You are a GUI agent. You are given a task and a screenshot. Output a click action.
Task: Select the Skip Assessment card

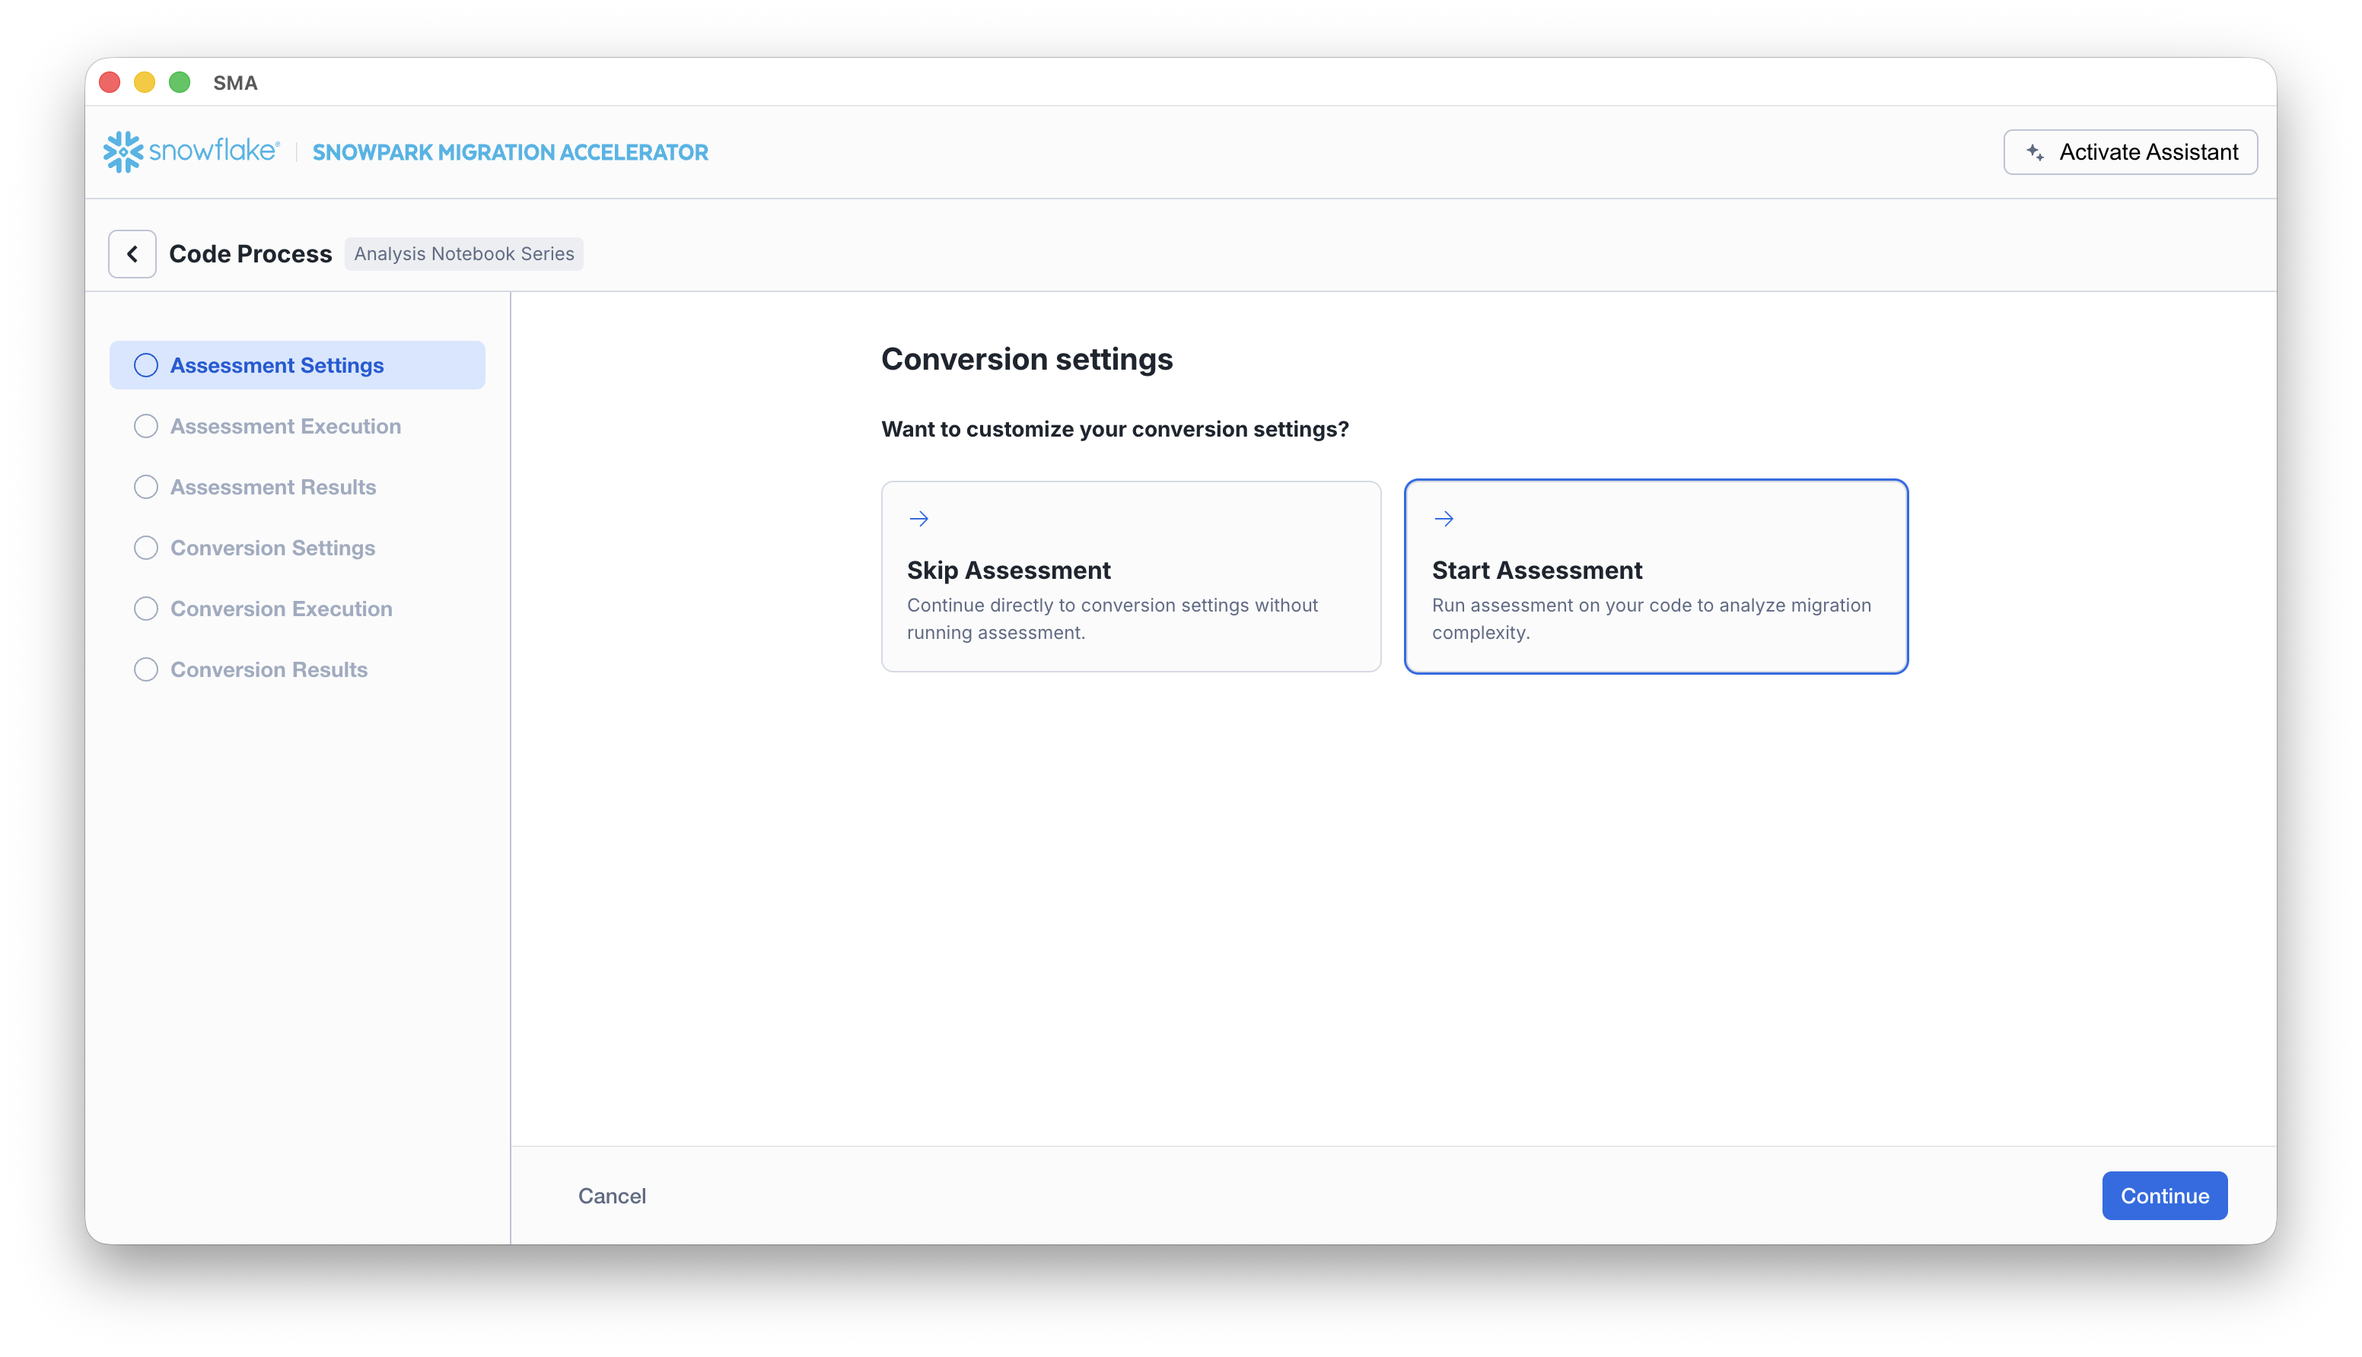[1131, 576]
